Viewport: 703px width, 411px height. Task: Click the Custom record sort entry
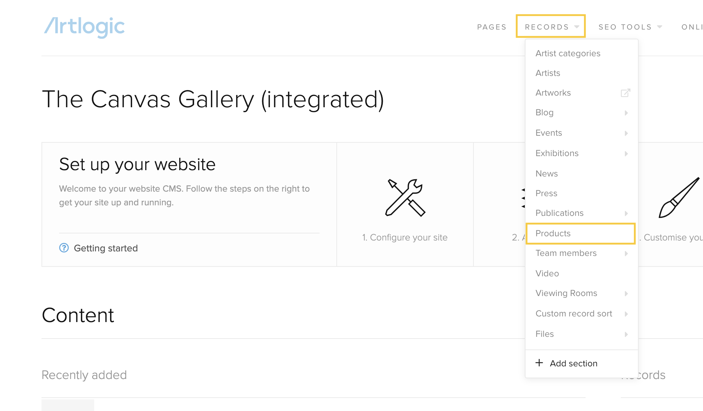[574, 314]
